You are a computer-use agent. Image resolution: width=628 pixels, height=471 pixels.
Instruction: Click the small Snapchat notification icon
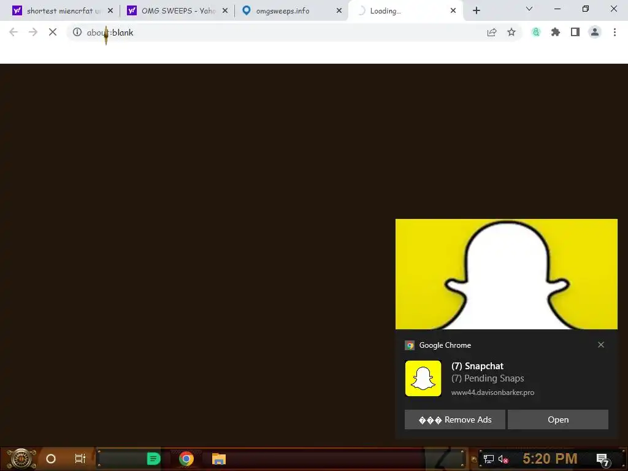click(423, 378)
